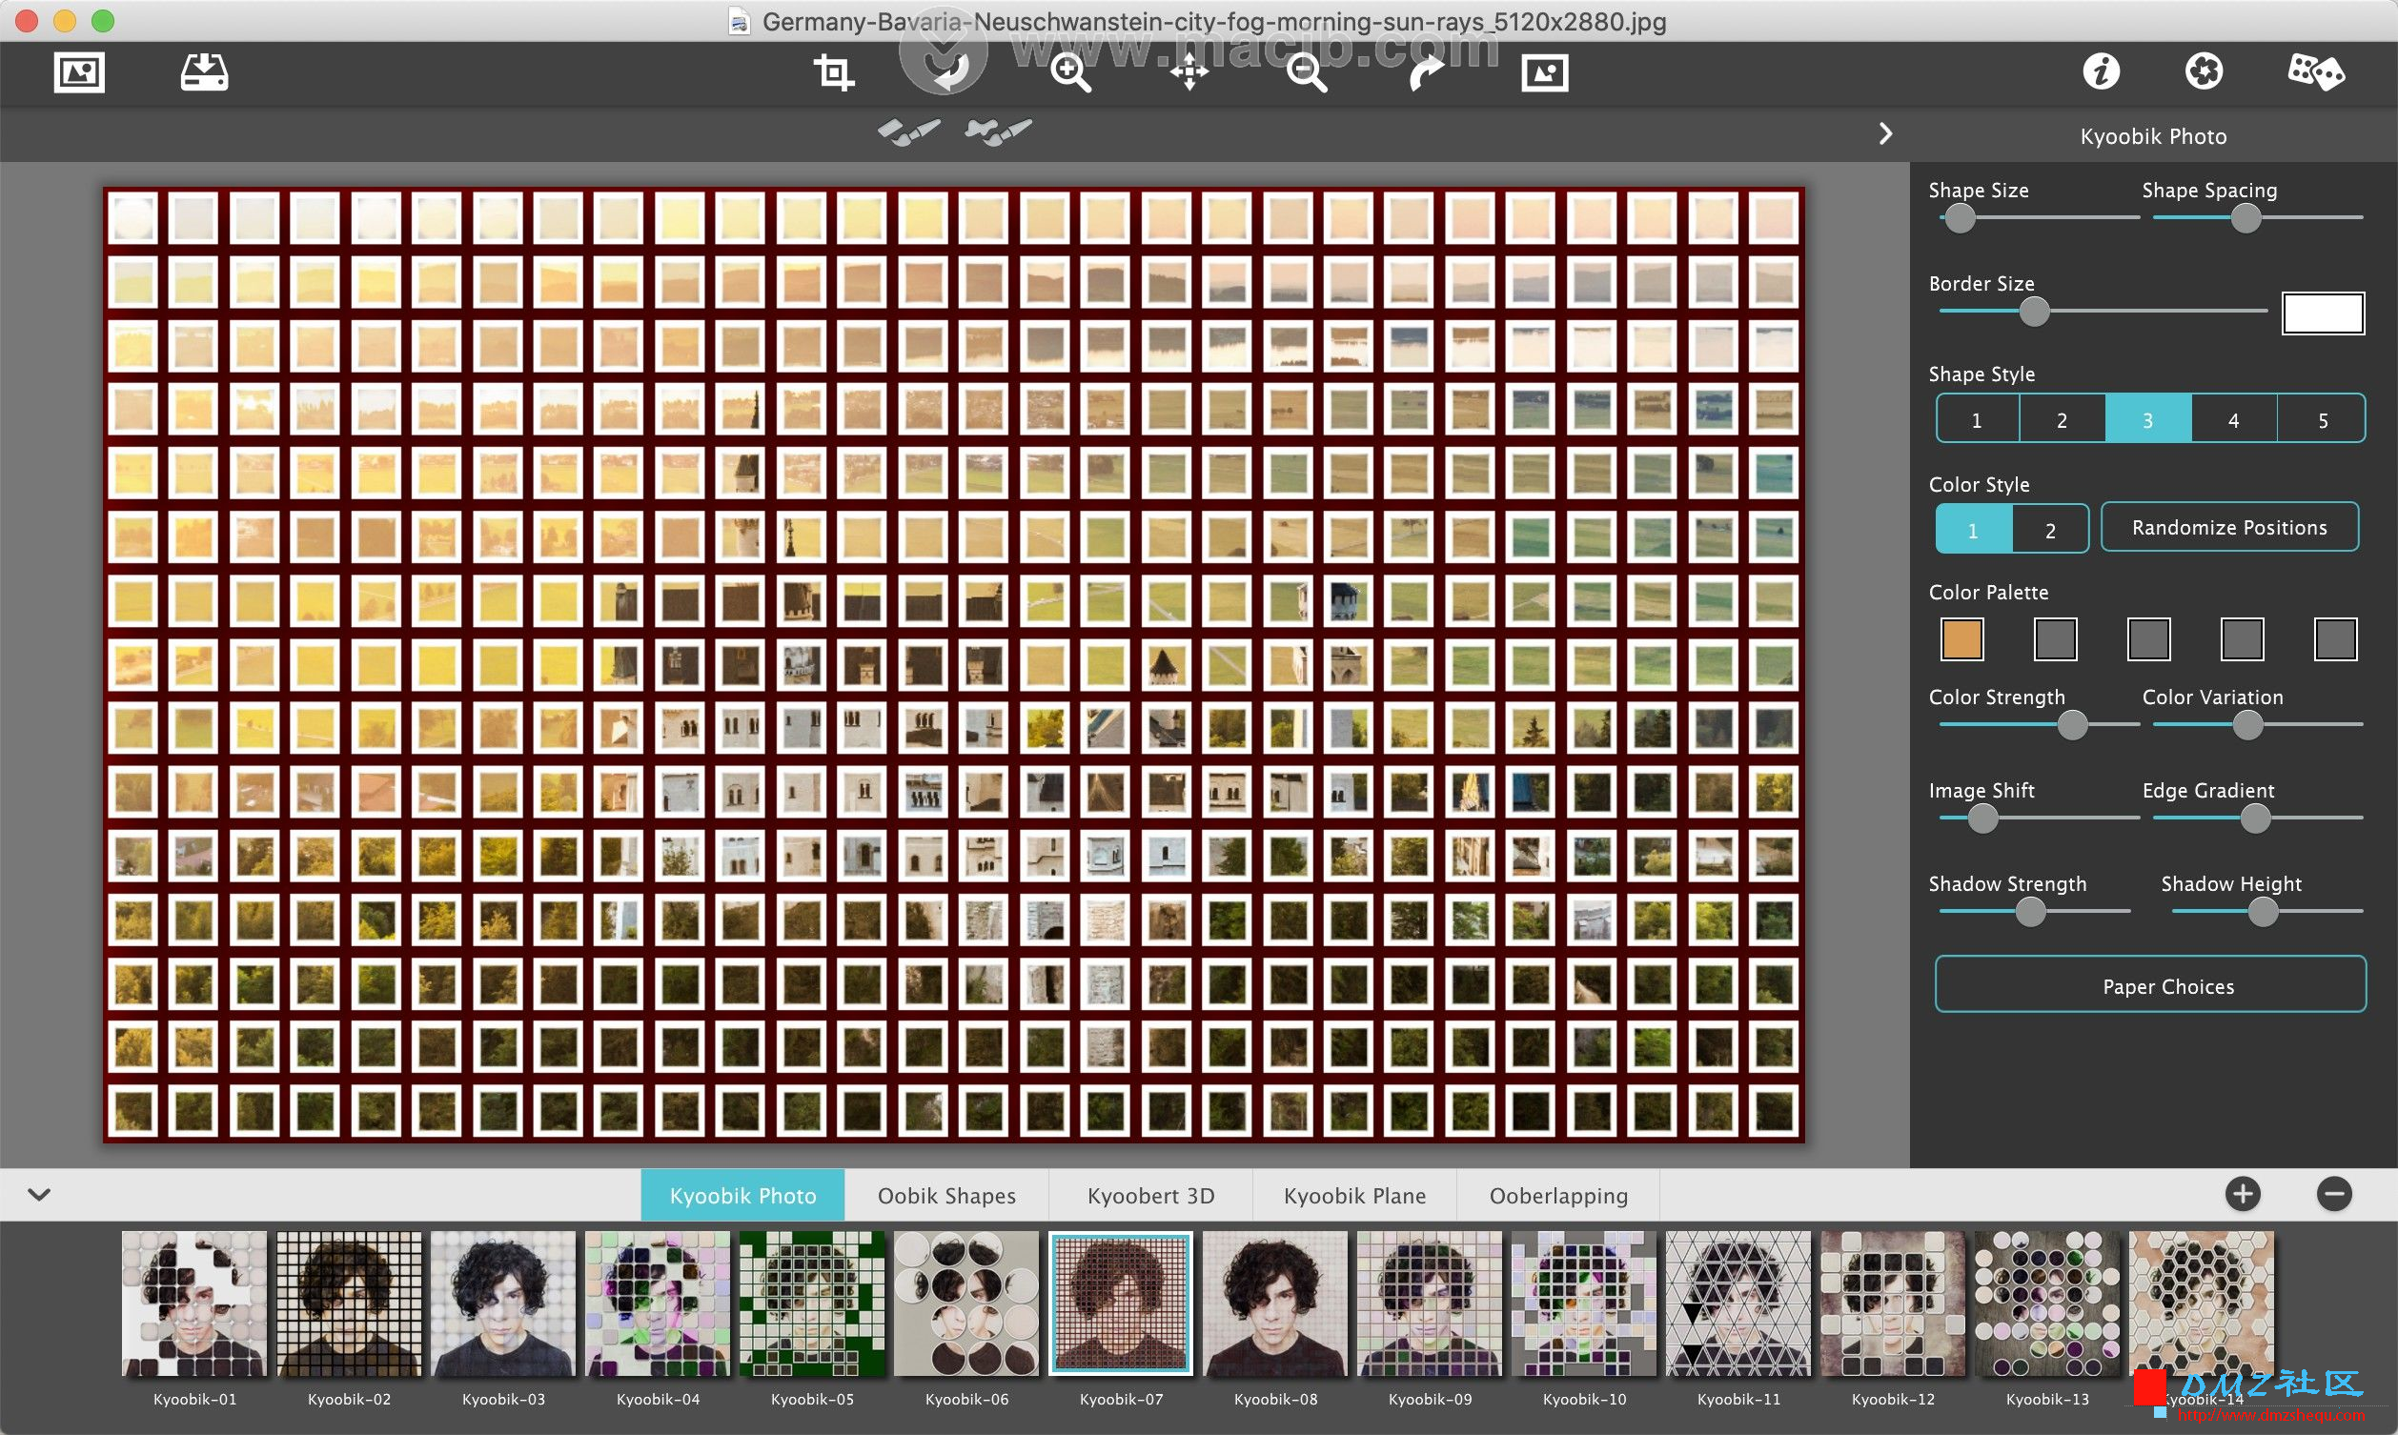Click the orange Color Palette swatch

click(x=1961, y=639)
